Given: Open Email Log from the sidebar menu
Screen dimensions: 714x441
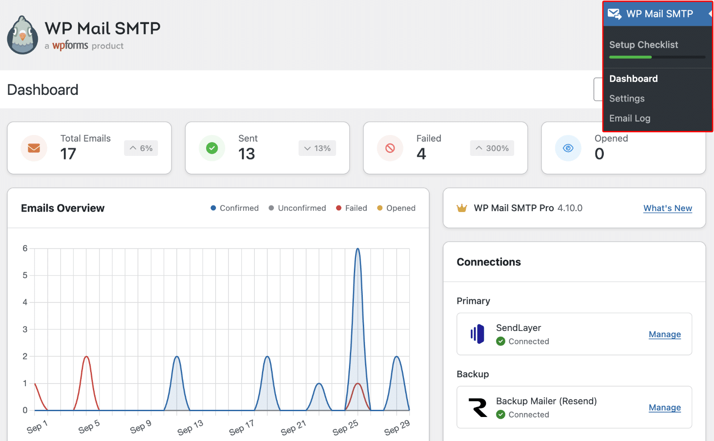Looking at the screenshot, I should click(x=630, y=118).
